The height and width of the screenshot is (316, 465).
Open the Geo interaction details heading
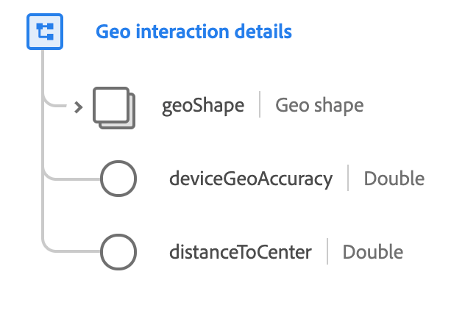tap(194, 32)
